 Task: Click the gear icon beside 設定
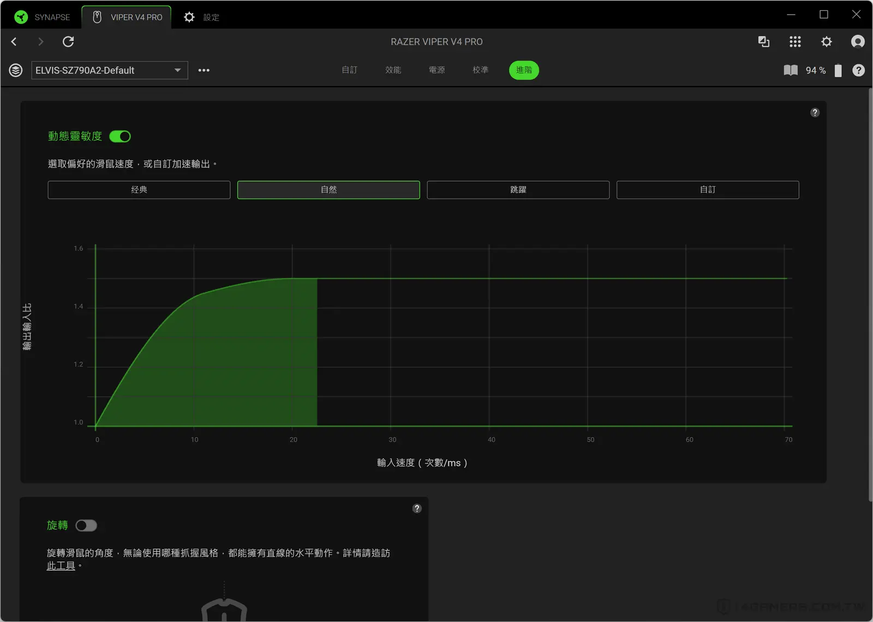point(189,17)
